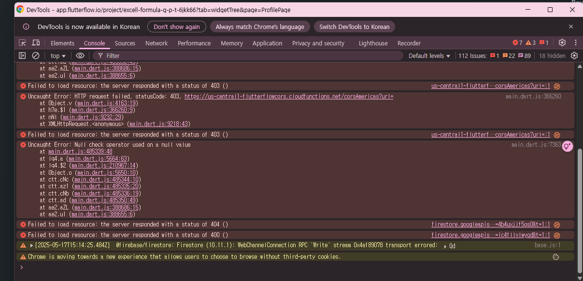Click the warning icon on the Chrome cookies message
Image resolution: width=583 pixels, height=281 pixels.
click(23, 257)
